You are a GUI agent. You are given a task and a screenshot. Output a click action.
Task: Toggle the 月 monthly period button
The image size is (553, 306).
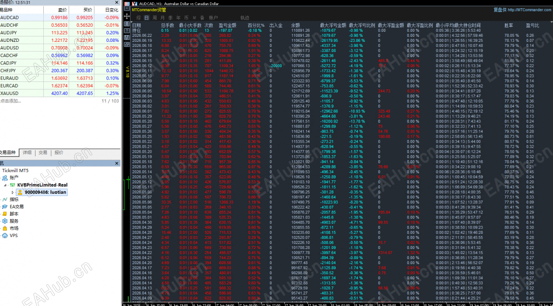click(162, 17)
